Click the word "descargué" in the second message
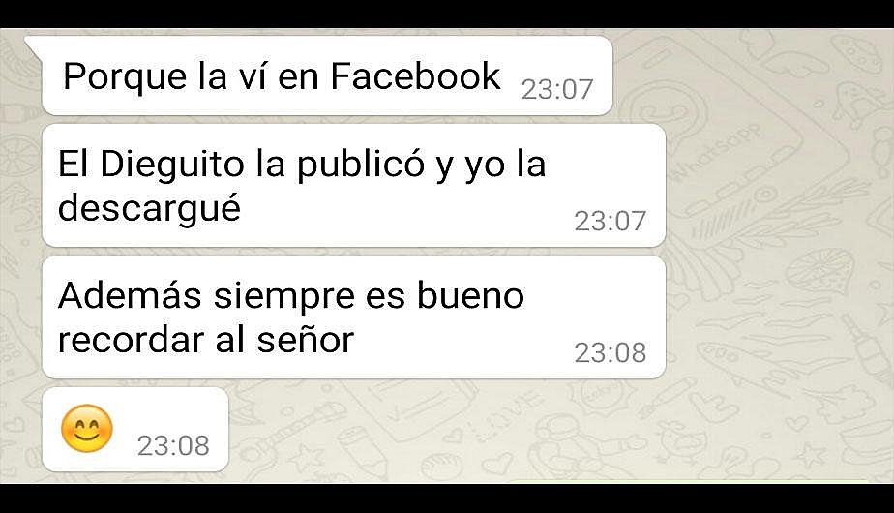894x513 pixels. point(149,209)
